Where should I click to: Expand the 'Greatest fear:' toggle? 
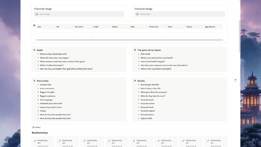[38, 85]
